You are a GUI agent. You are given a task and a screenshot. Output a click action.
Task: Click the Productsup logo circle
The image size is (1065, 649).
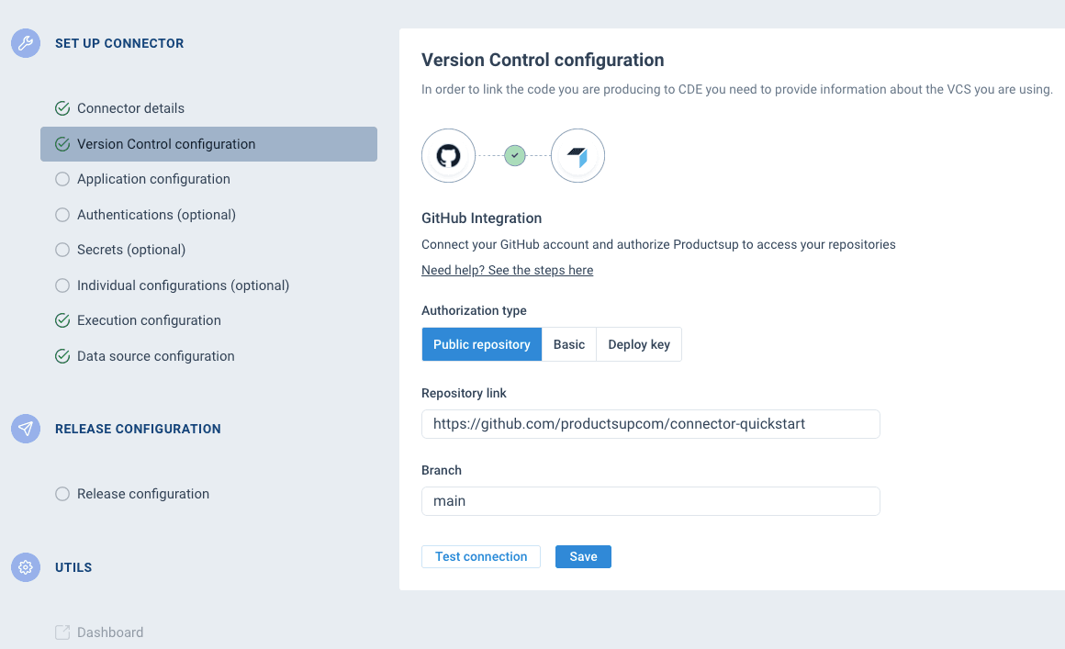coord(577,155)
